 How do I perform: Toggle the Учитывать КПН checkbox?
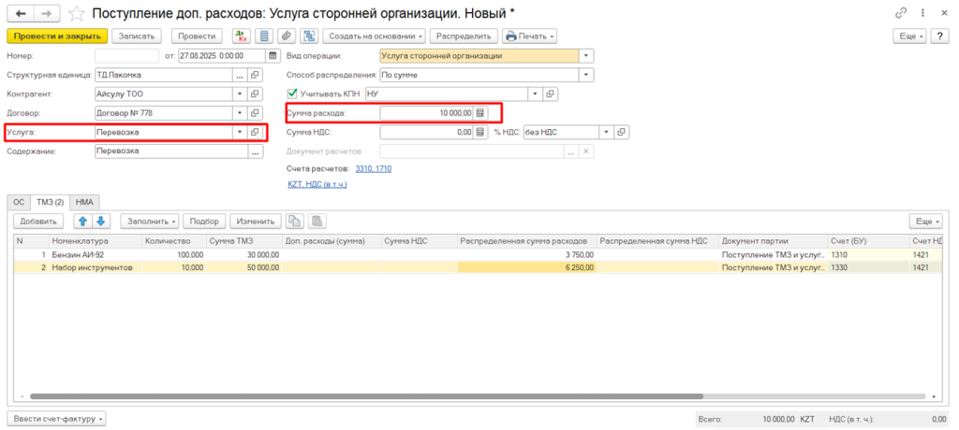(292, 93)
